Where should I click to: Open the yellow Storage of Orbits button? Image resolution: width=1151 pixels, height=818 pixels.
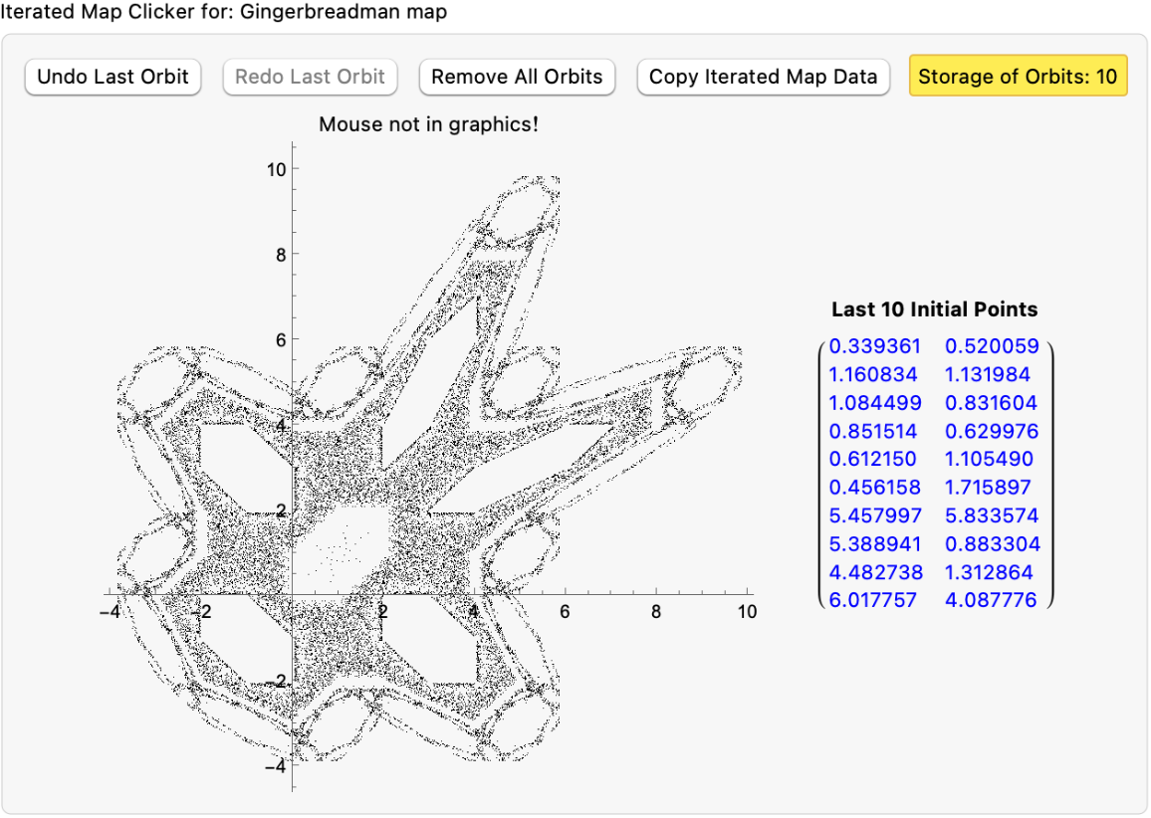(x=1018, y=77)
